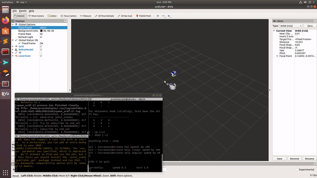Open the File menu
The image size is (317, 178).
[x=15, y=11]
